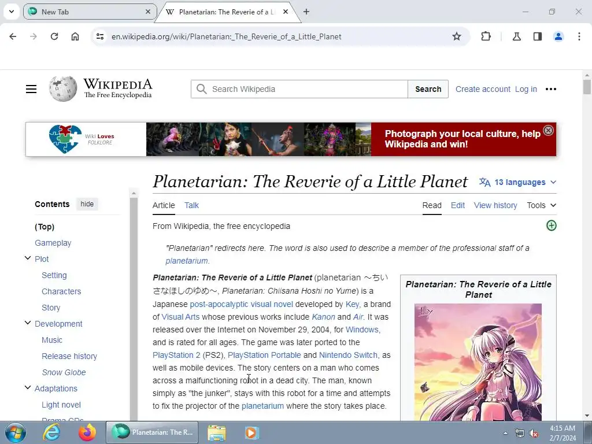
Task: Open the tab search dropdown
Action: coord(12,12)
